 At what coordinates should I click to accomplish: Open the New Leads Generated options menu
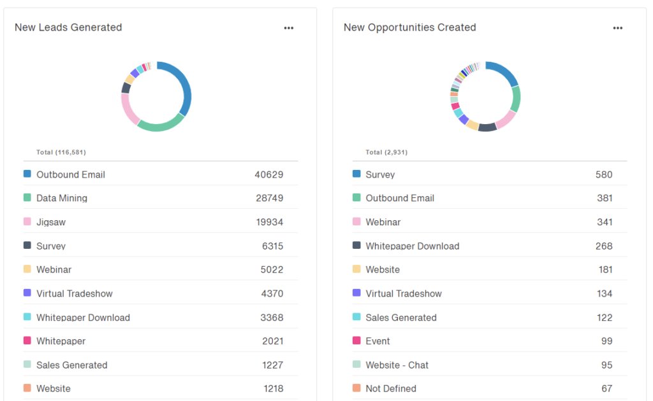(x=289, y=28)
